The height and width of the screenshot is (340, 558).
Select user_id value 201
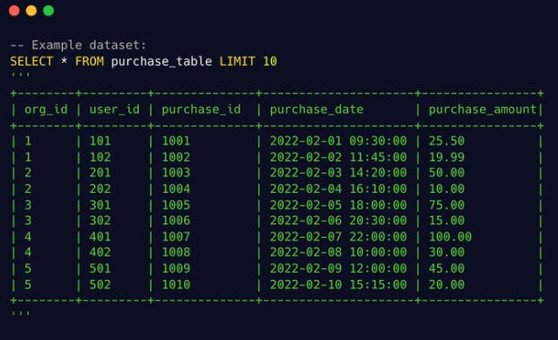(x=100, y=172)
